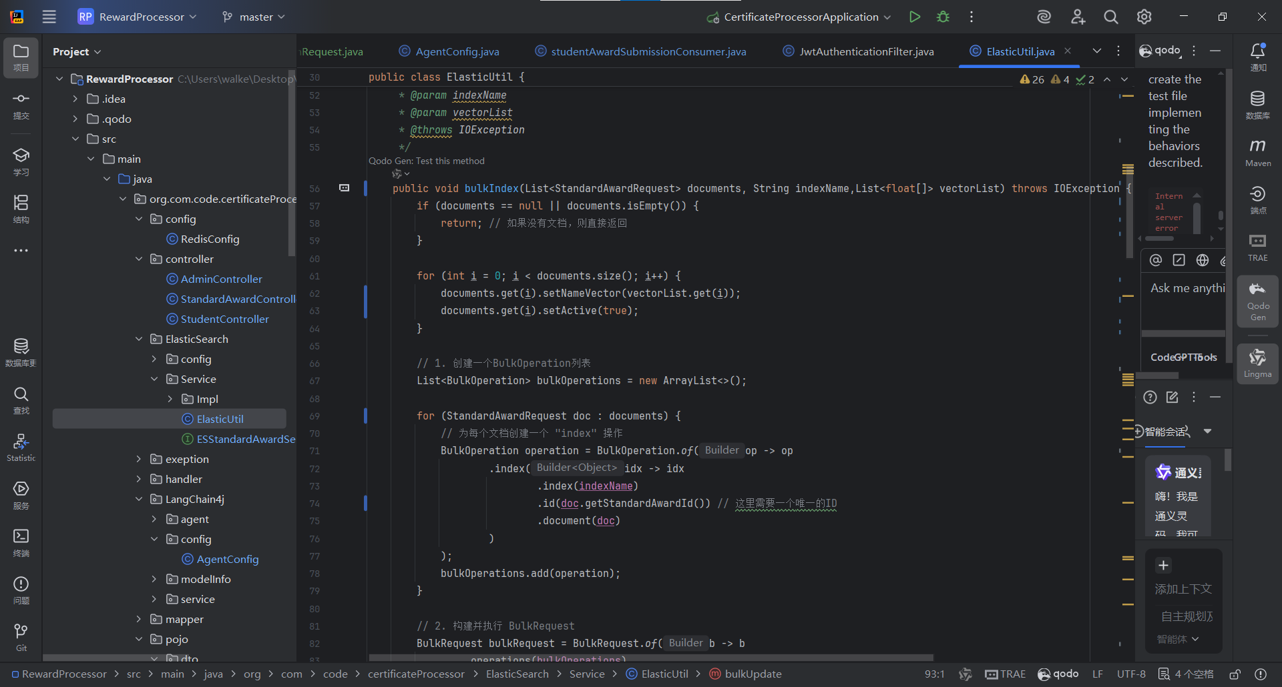Viewport: 1282px width, 687px height.
Task: Click LF line separator in status bar
Action: pos(1098,674)
